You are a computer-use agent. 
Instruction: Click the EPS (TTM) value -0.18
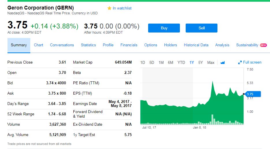(x=127, y=93)
